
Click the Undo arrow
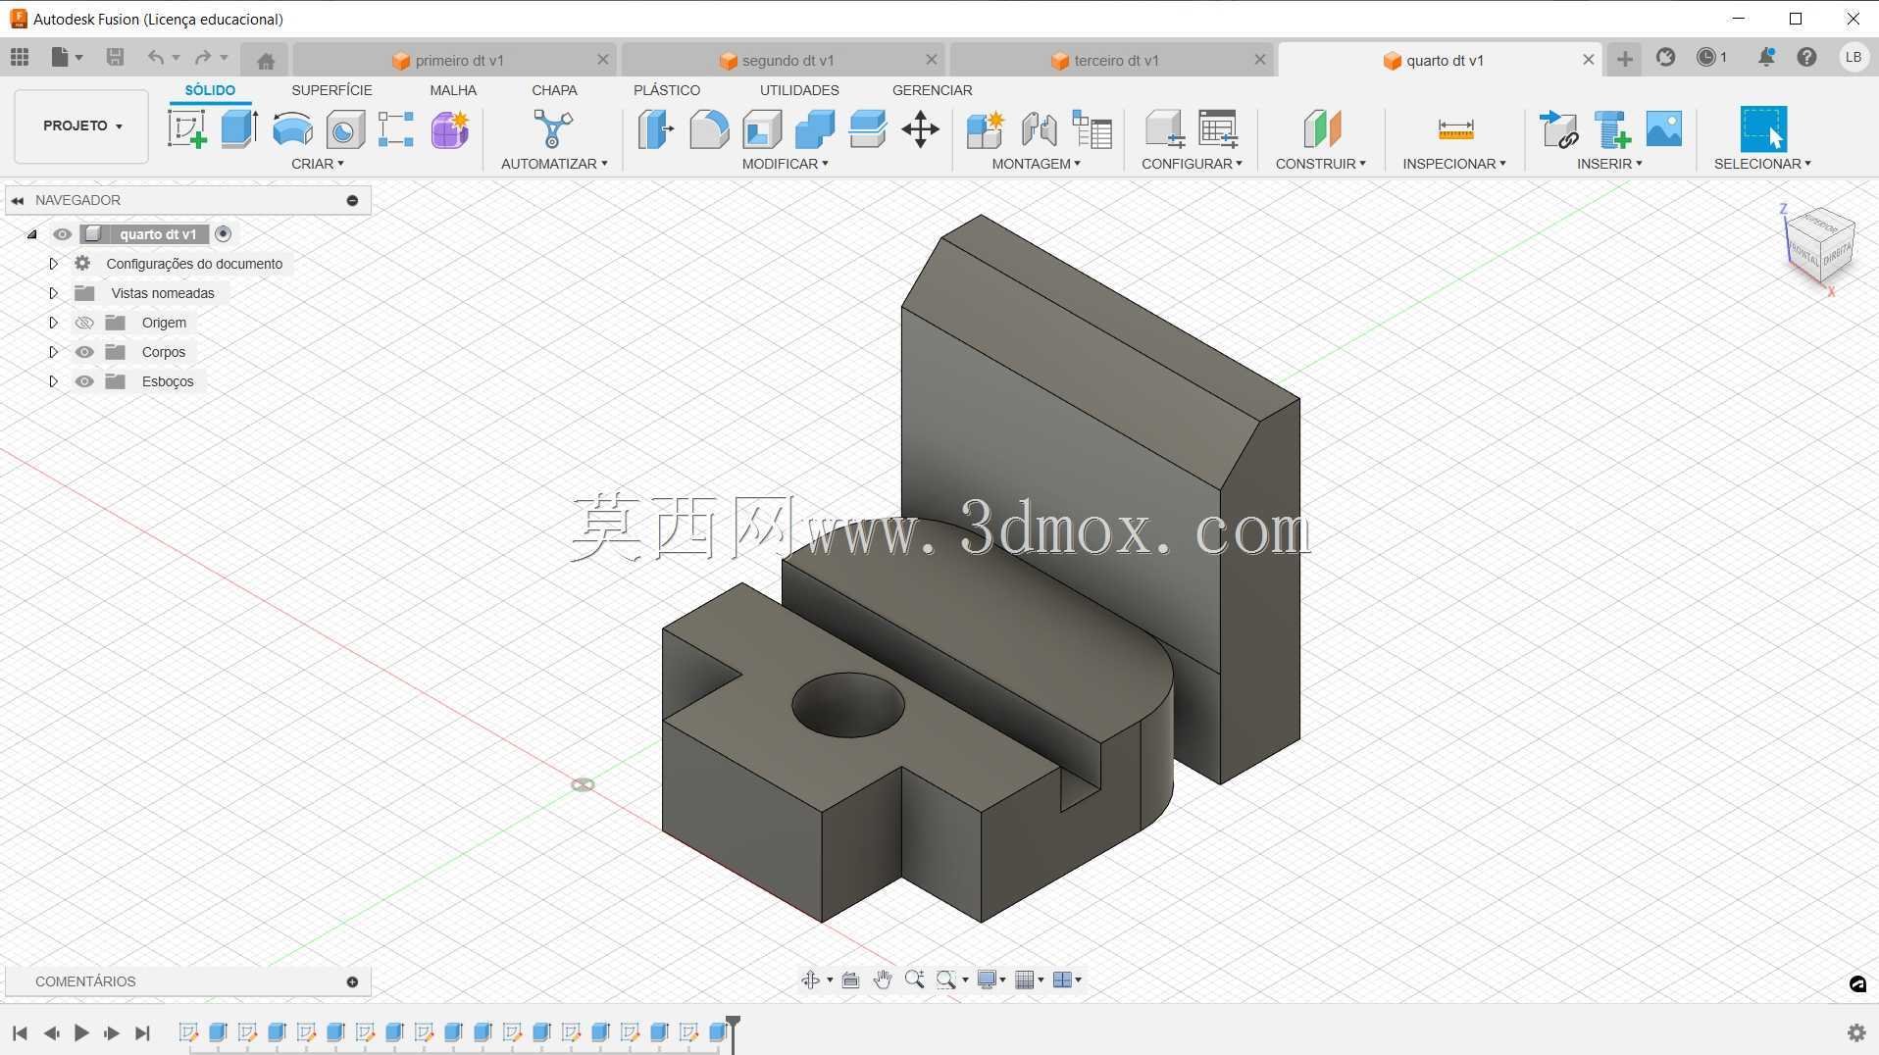click(155, 58)
